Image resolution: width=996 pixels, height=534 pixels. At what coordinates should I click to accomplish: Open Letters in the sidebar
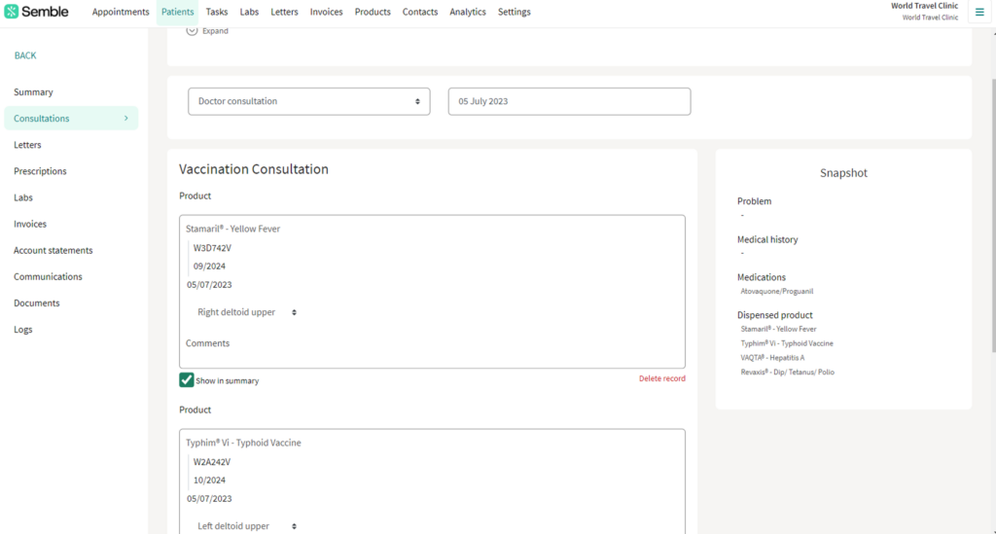pyautogui.click(x=27, y=145)
